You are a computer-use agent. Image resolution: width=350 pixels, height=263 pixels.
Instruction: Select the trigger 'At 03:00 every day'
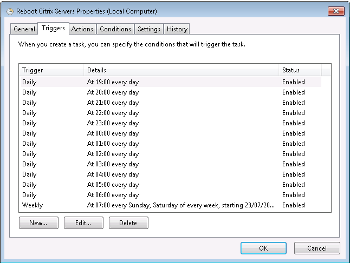170,164
